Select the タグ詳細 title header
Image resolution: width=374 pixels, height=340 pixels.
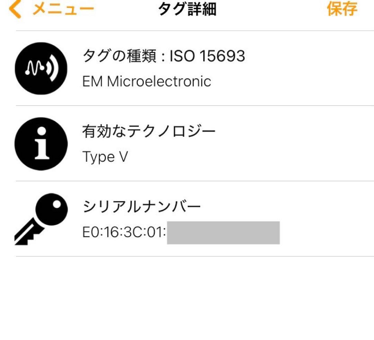(187, 9)
